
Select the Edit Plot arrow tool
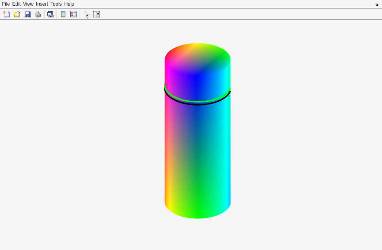pyautogui.click(x=87, y=14)
